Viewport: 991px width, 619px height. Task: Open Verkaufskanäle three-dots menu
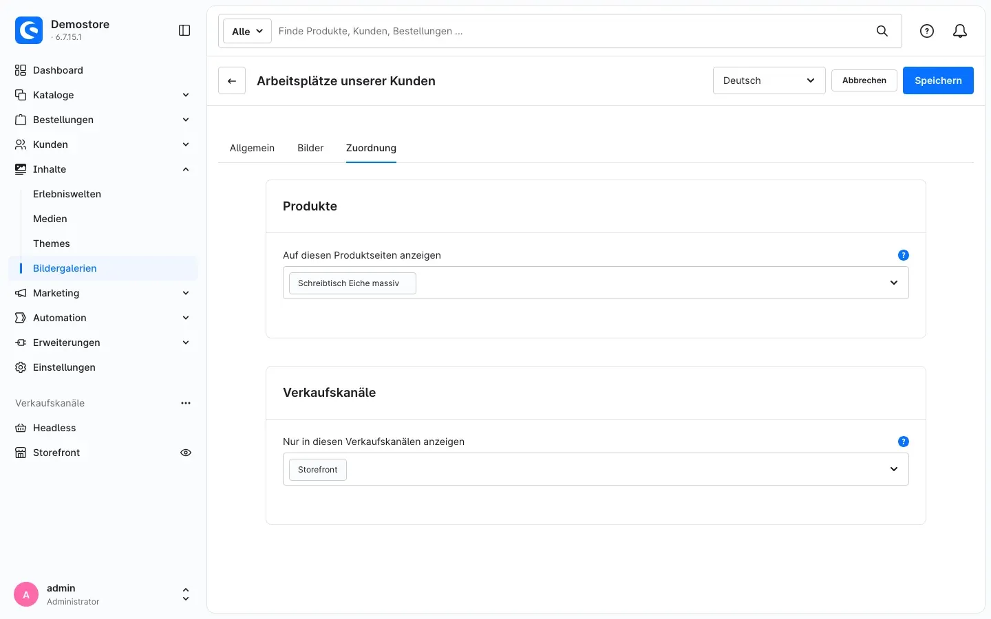pyautogui.click(x=186, y=403)
